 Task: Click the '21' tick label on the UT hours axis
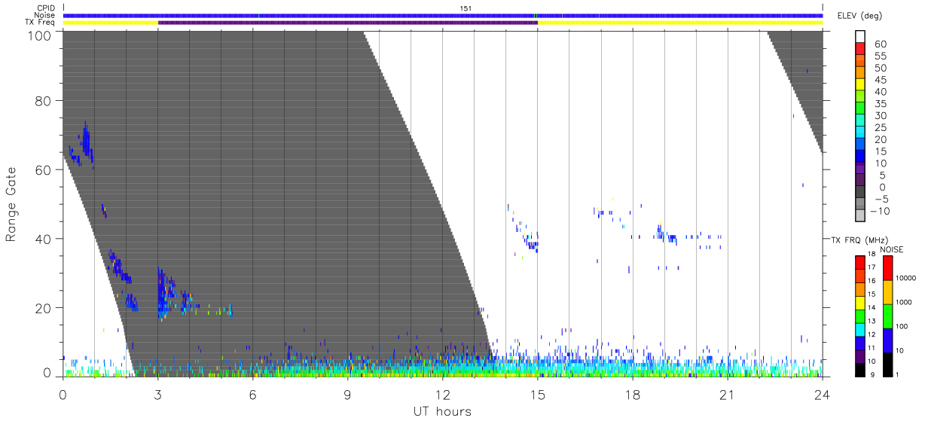pos(728,395)
